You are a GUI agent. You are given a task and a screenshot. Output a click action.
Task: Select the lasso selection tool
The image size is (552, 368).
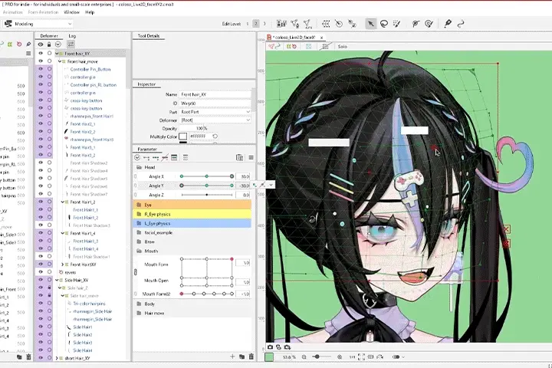[x=384, y=24]
